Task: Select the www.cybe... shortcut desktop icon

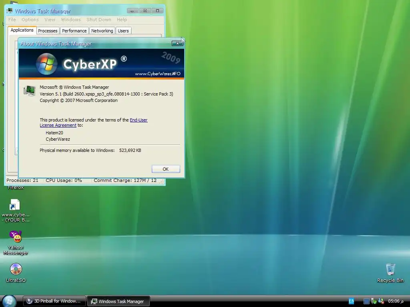Action: pyautogui.click(x=16, y=210)
